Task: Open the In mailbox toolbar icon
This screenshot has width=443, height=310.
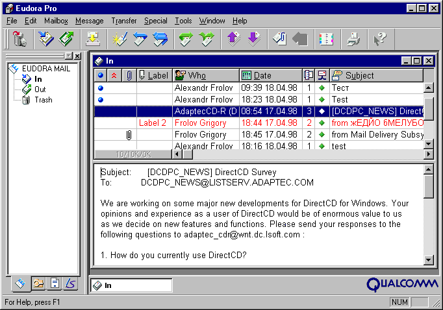Action: (x=46, y=39)
